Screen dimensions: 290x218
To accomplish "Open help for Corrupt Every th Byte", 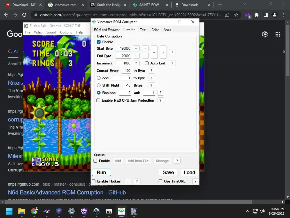I will pos(151,71).
